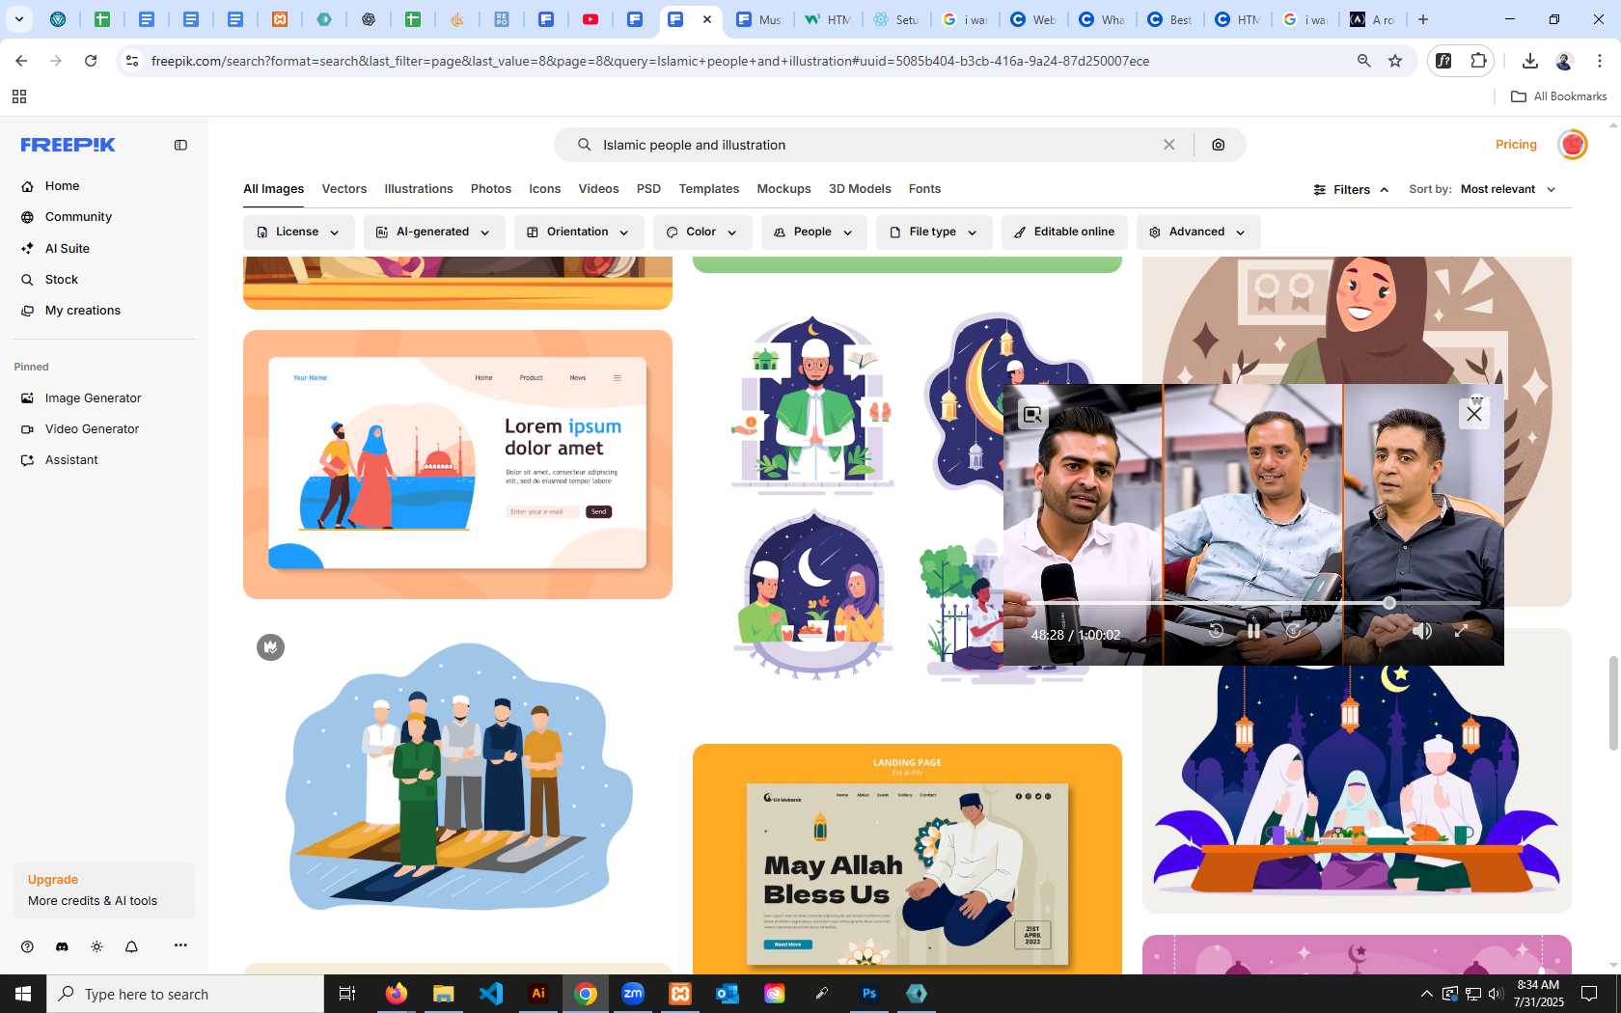
Task: Open the sidebar more options dots
Action: (180, 945)
